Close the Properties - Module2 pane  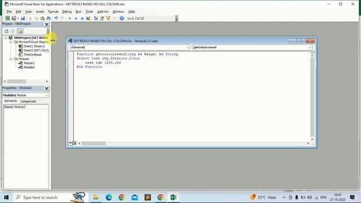(46, 89)
